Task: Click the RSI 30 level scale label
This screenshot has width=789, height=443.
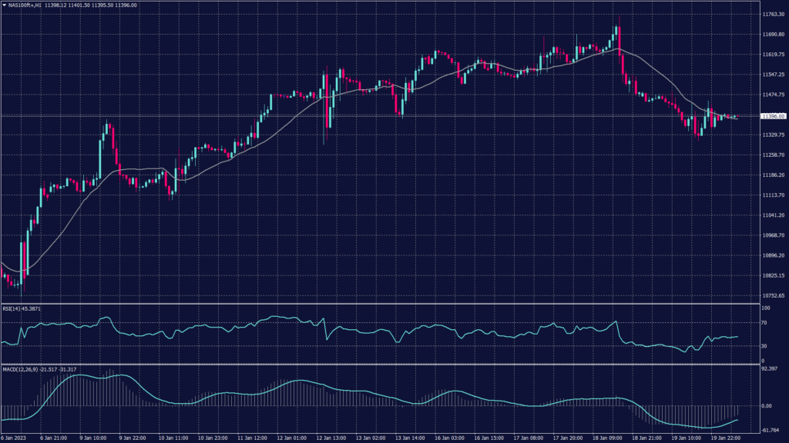Action: (x=764, y=345)
